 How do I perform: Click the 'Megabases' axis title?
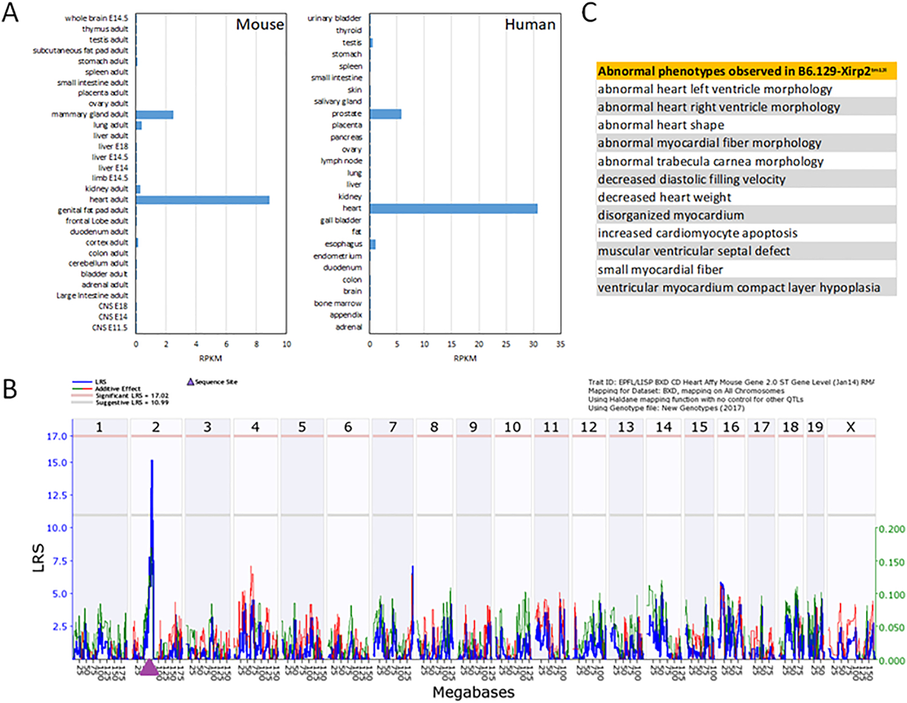(473, 692)
